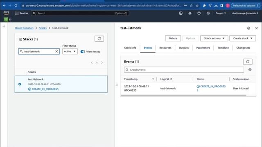This screenshot has height=147, width=262.
Task: Open the Resources tab
Action: click(165, 48)
